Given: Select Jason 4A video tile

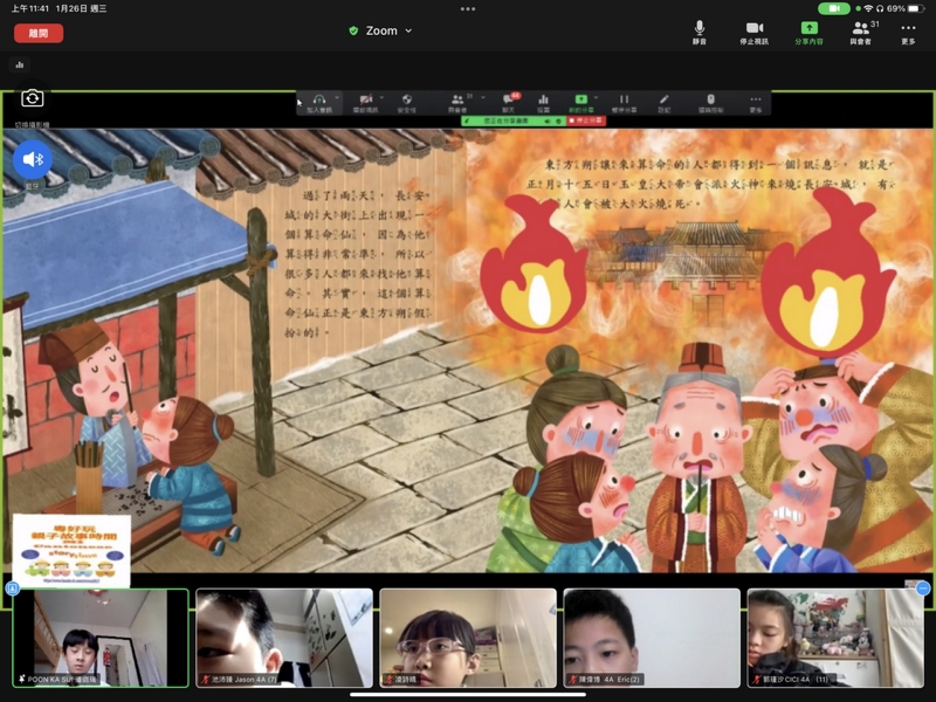Looking at the screenshot, I should coord(284,638).
